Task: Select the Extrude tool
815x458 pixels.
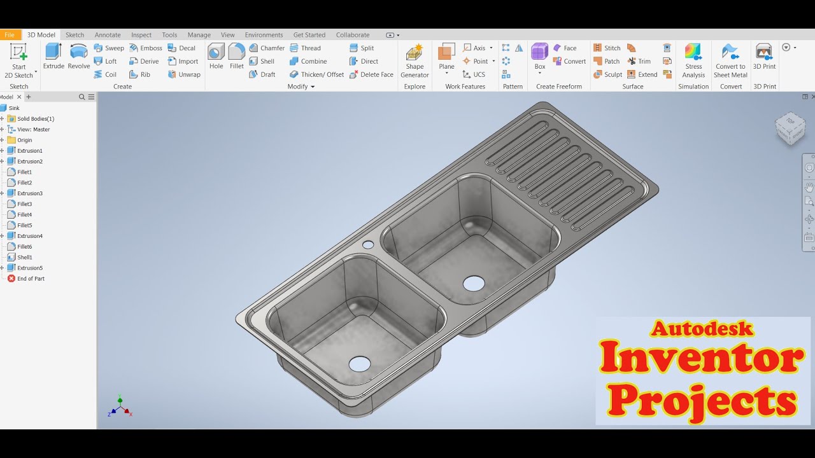Action: pos(53,57)
